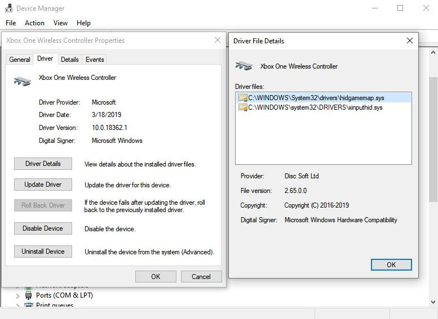
Task: Switch to the General tab
Action: (20, 60)
